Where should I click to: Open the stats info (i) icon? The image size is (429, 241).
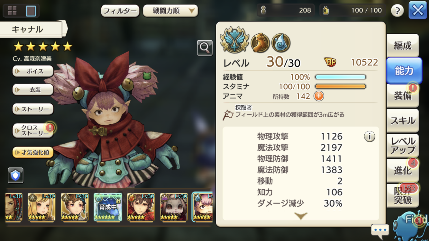[370, 137]
